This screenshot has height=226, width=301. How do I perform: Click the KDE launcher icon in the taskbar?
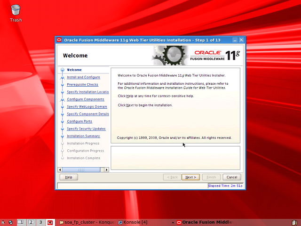pos(3,222)
